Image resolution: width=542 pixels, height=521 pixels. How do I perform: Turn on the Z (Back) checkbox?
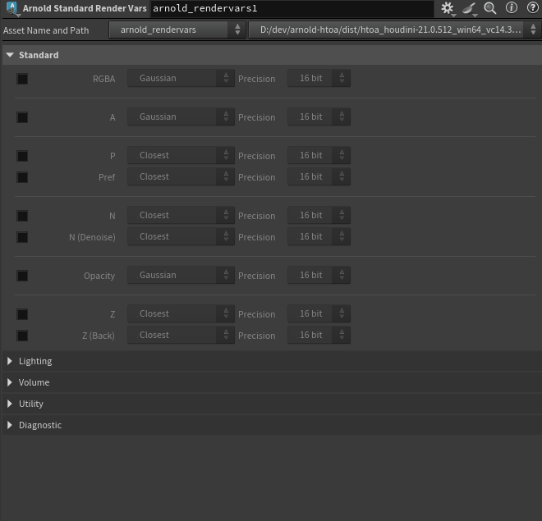pos(22,336)
